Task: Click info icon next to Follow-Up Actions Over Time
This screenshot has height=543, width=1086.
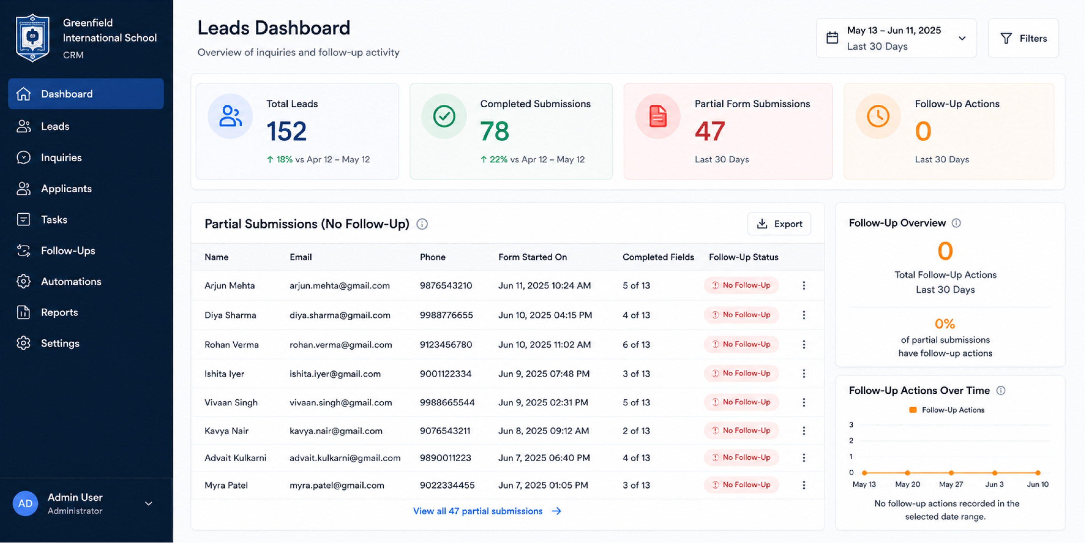Action: coord(1000,390)
